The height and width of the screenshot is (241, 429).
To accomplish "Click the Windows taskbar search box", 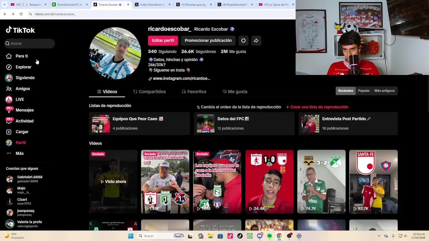I will 162,236.
